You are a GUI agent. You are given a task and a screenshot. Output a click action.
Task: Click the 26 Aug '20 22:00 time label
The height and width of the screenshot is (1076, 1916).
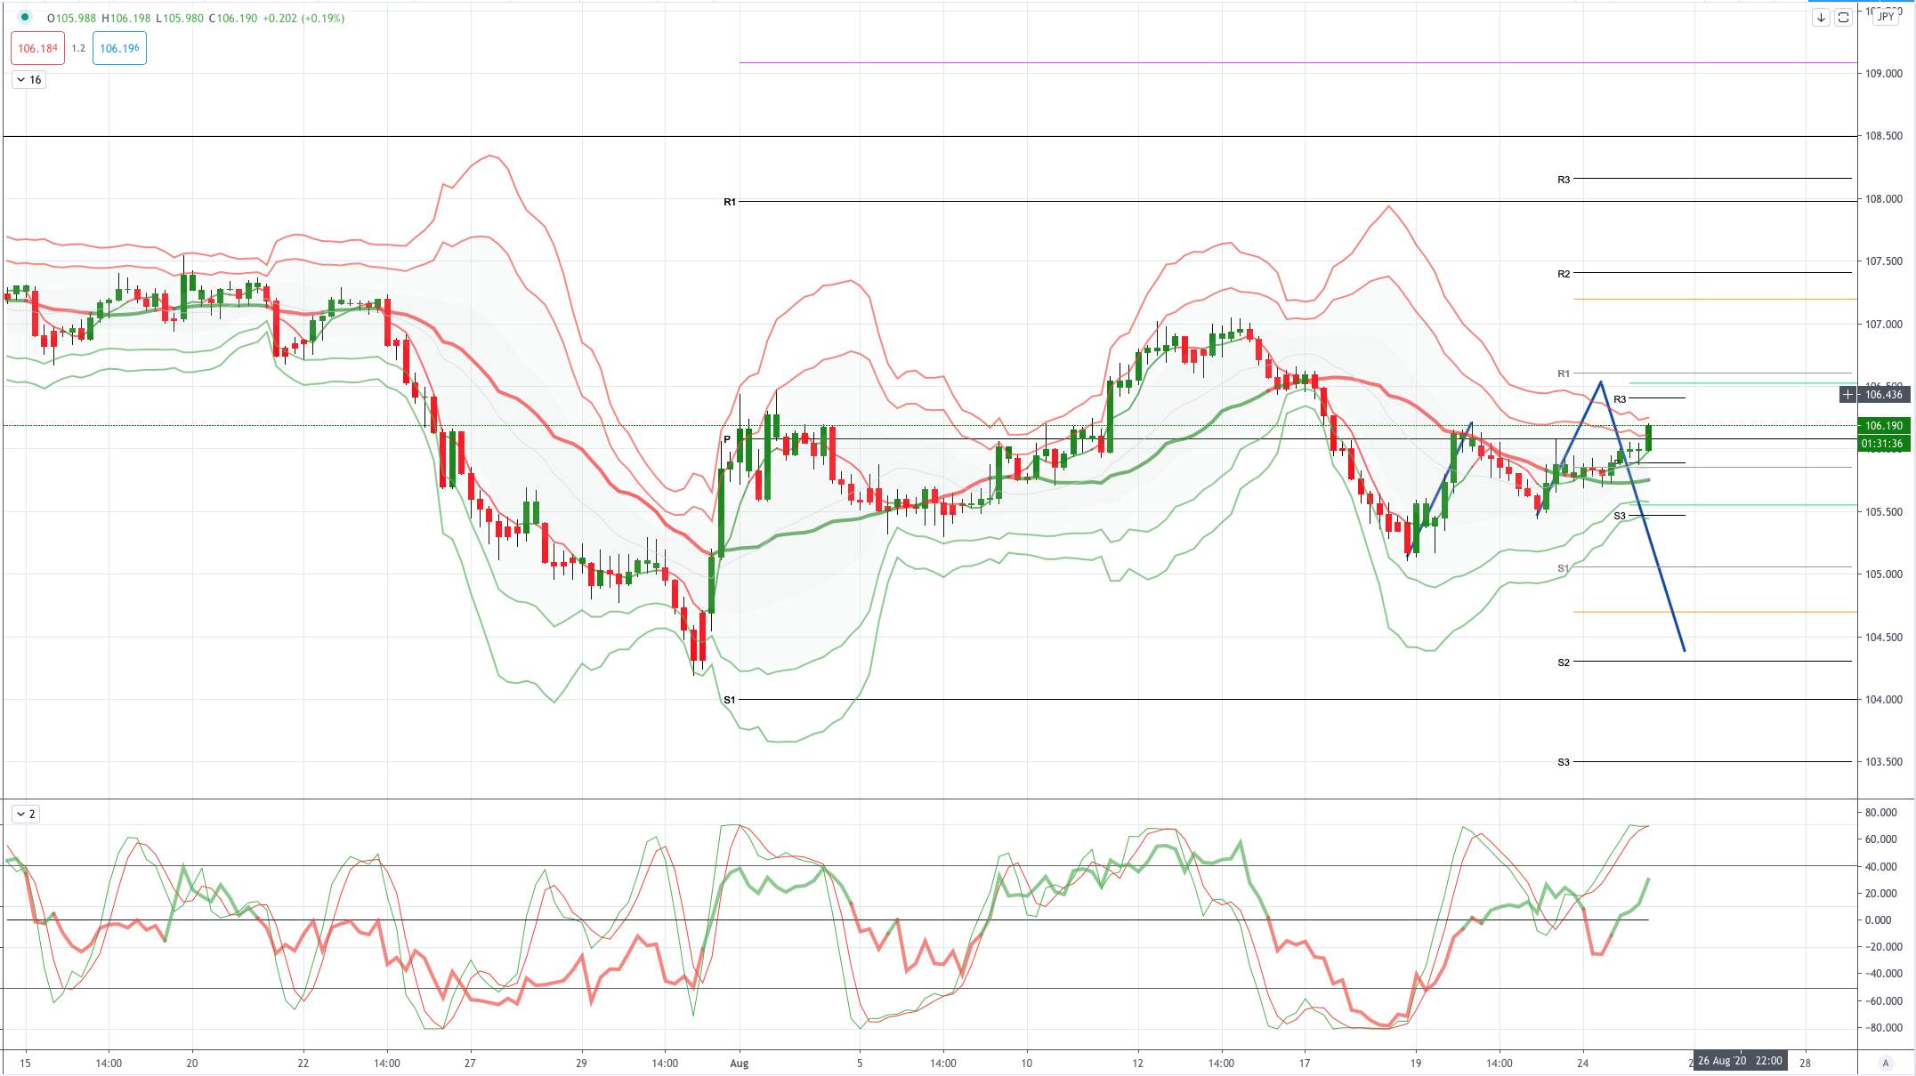[x=1740, y=1060]
